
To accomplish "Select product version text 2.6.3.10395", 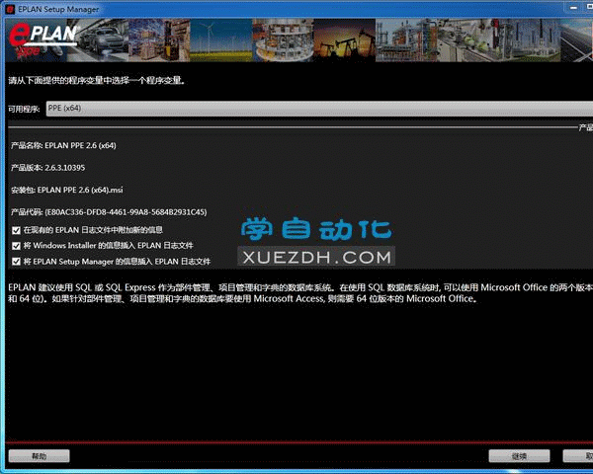I will click(x=64, y=168).
